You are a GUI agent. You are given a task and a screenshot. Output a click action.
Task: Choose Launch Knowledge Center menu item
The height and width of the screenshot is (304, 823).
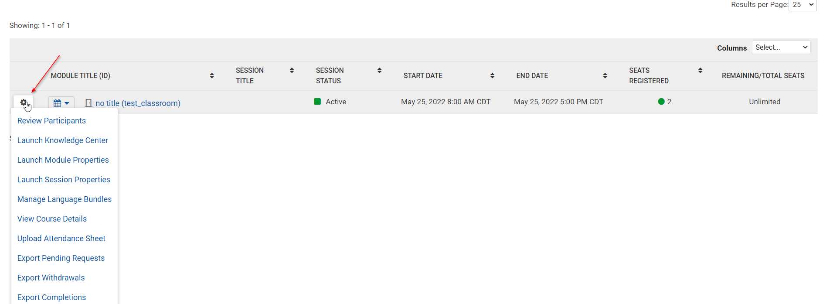click(63, 140)
